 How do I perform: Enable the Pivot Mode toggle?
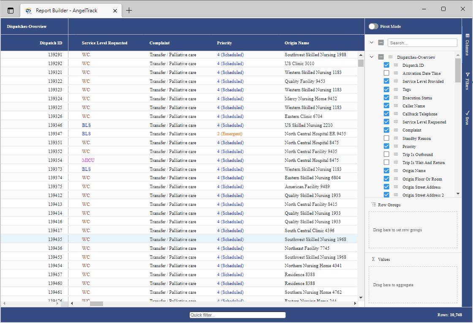click(x=373, y=26)
